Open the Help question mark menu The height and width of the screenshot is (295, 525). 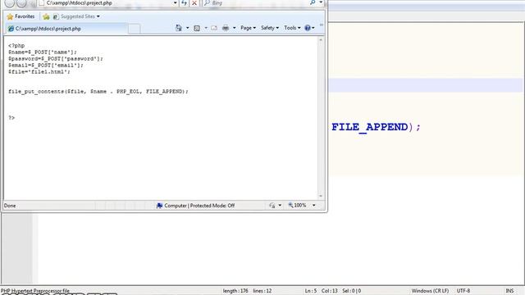[309, 28]
